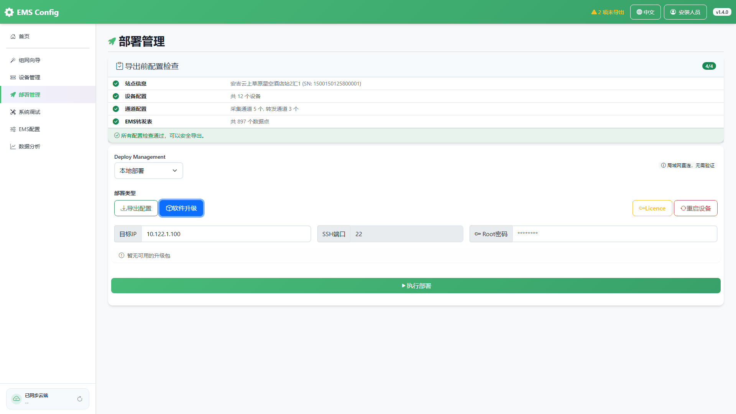This screenshot has height=414, width=736.
Task: Click the refresh sync icon in sidebar
Action: pyautogui.click(x=80, y=399)
